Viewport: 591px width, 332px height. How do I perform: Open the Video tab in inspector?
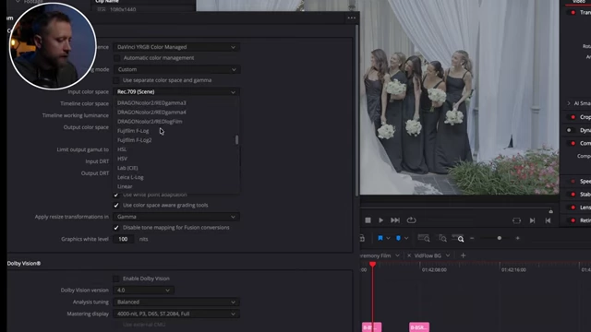pos(579,2)
